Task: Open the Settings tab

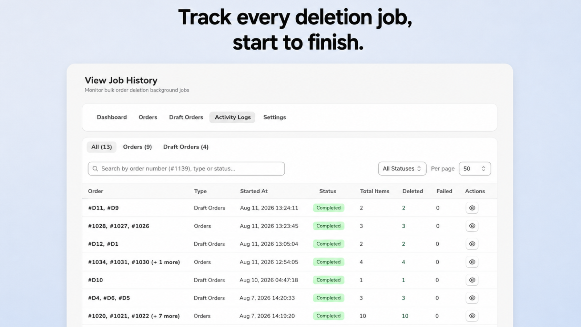Action: click(x=275, y=117)
